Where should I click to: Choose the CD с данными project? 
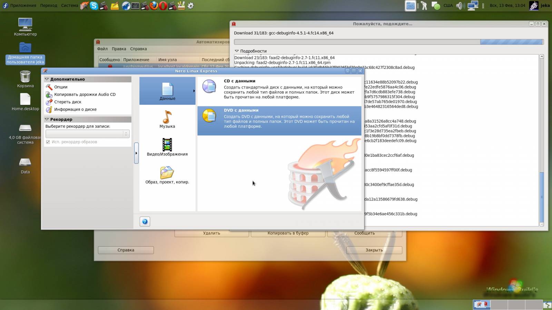(279, 91)
